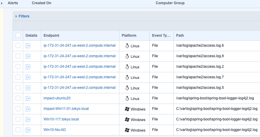Select C:\var\log path in Impact-Win11-01 row

217,109
